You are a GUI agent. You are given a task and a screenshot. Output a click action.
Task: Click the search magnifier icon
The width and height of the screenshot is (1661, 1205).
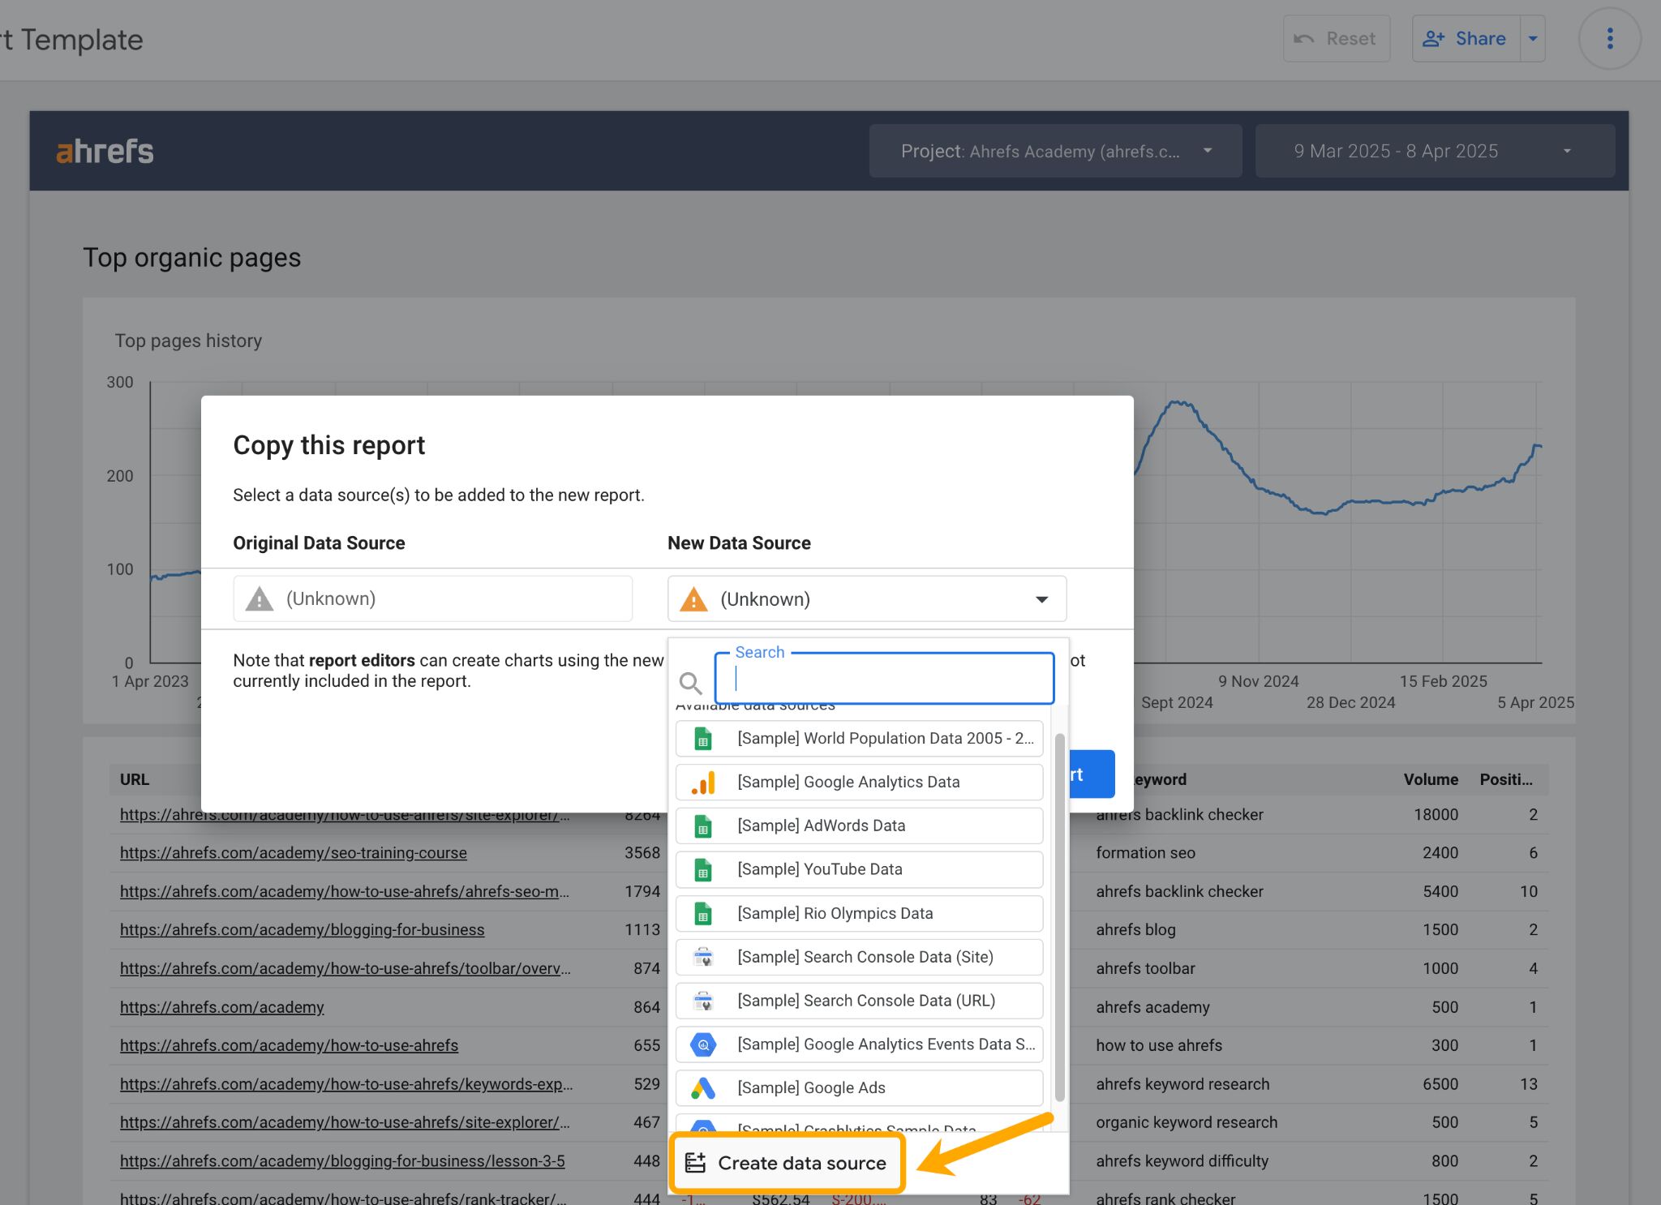(x=691, y=683)
